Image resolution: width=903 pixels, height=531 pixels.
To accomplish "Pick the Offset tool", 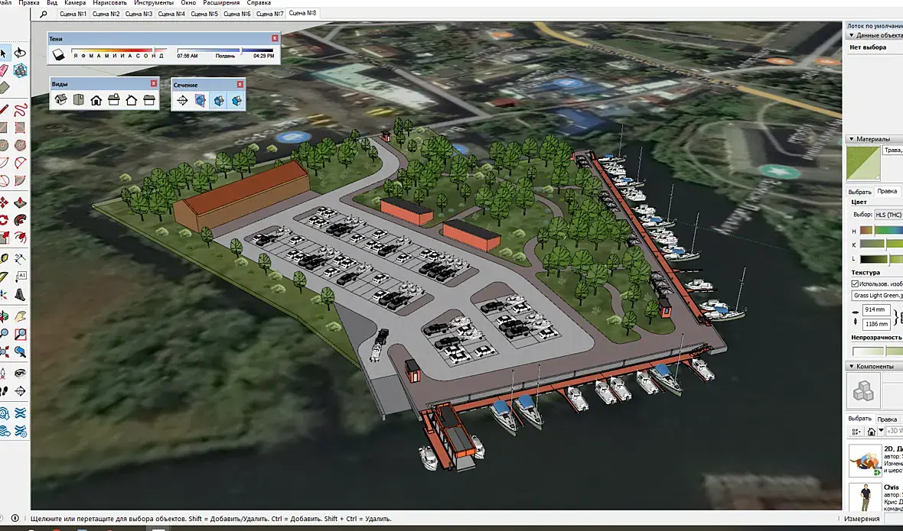I will [x=20, y=238].
